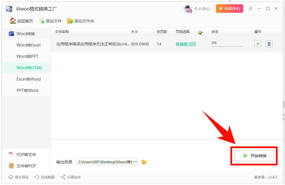285x185 pixels.
Task: Browse output folder with yellow folder icon
Action: coord(144,162)
